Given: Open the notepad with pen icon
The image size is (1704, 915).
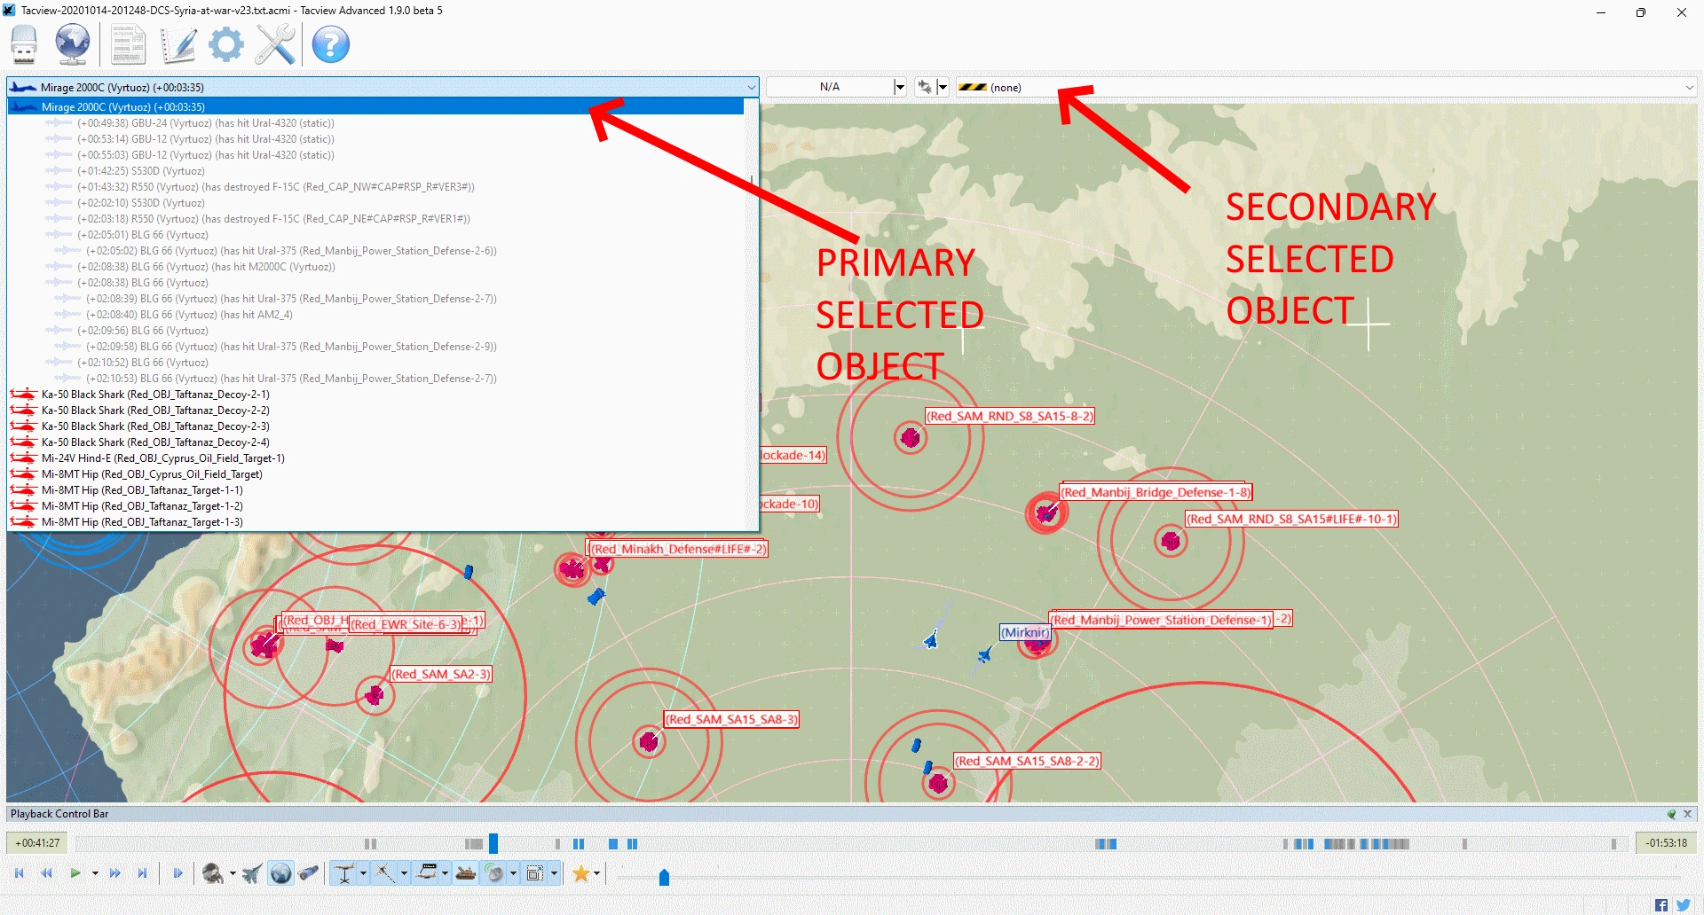Looking at the screenshot, I should 178,44.
